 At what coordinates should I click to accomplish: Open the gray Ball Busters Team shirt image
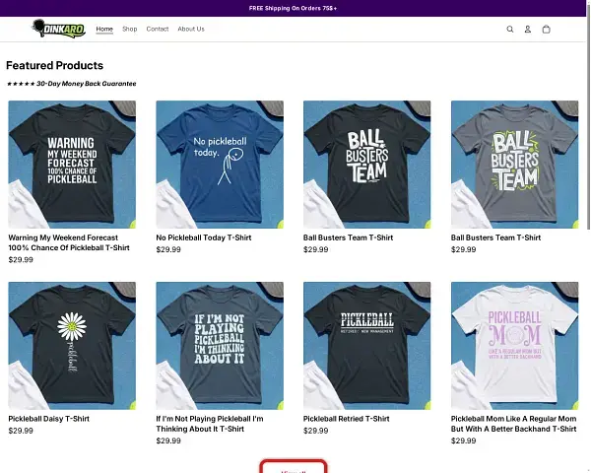(x=514, y=165)
